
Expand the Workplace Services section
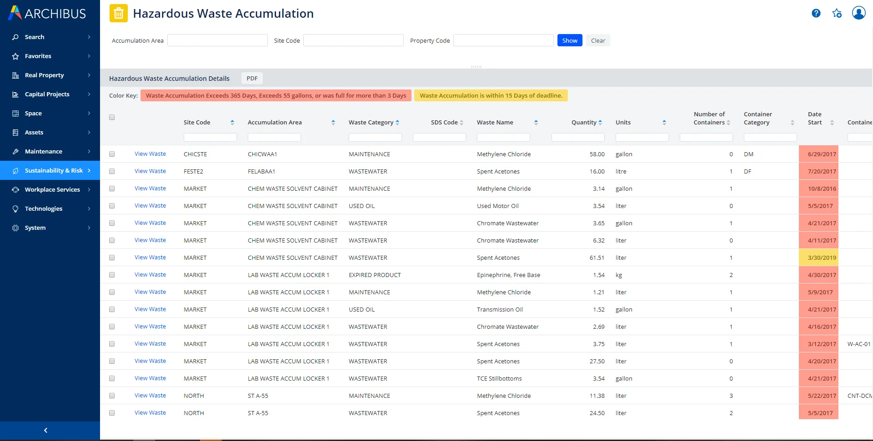point(50,189)
